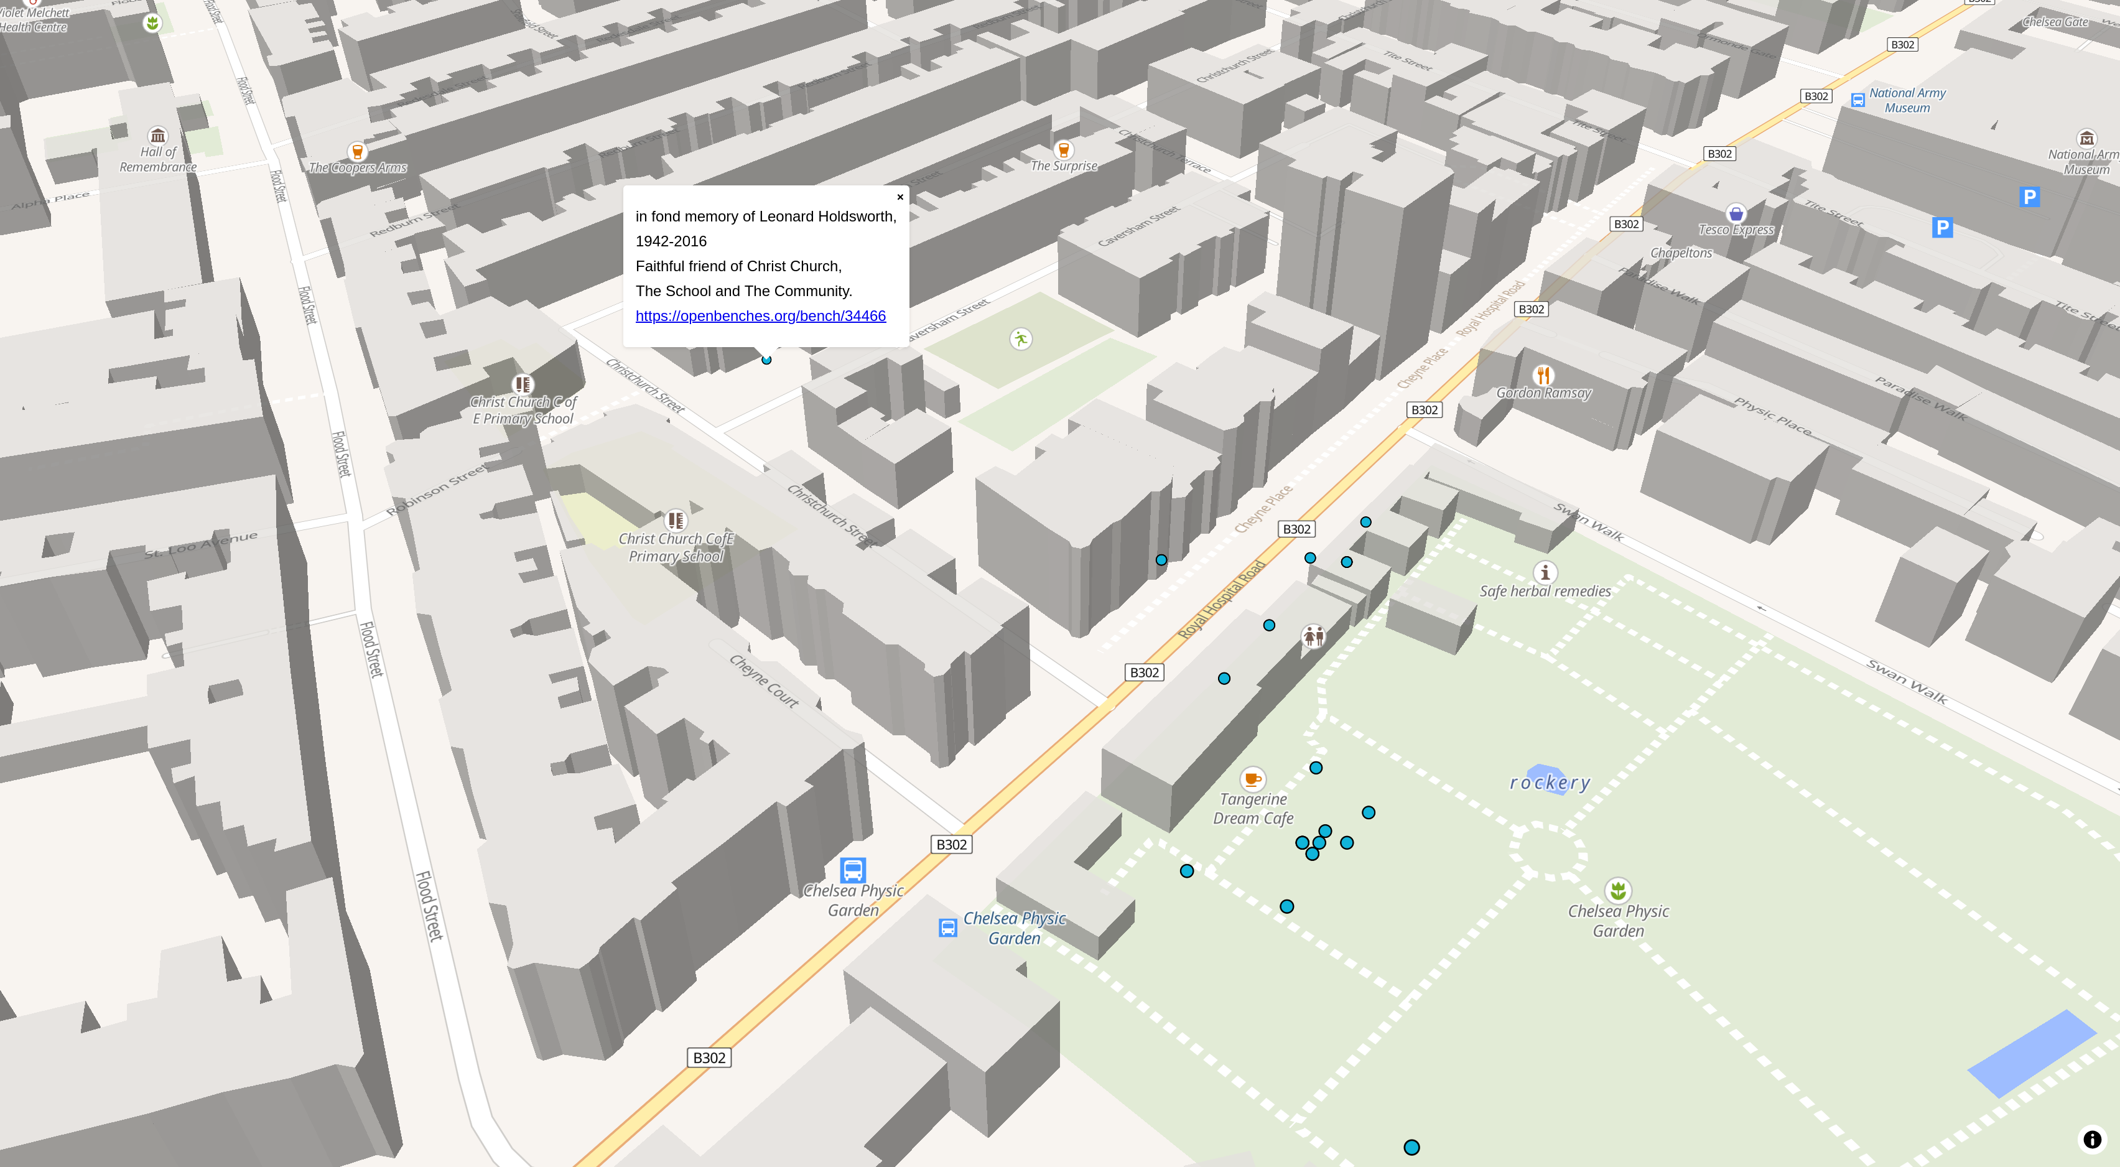2120x1167 pixels.
Task: Click the rockery label in the garden
Action: 1550,783
